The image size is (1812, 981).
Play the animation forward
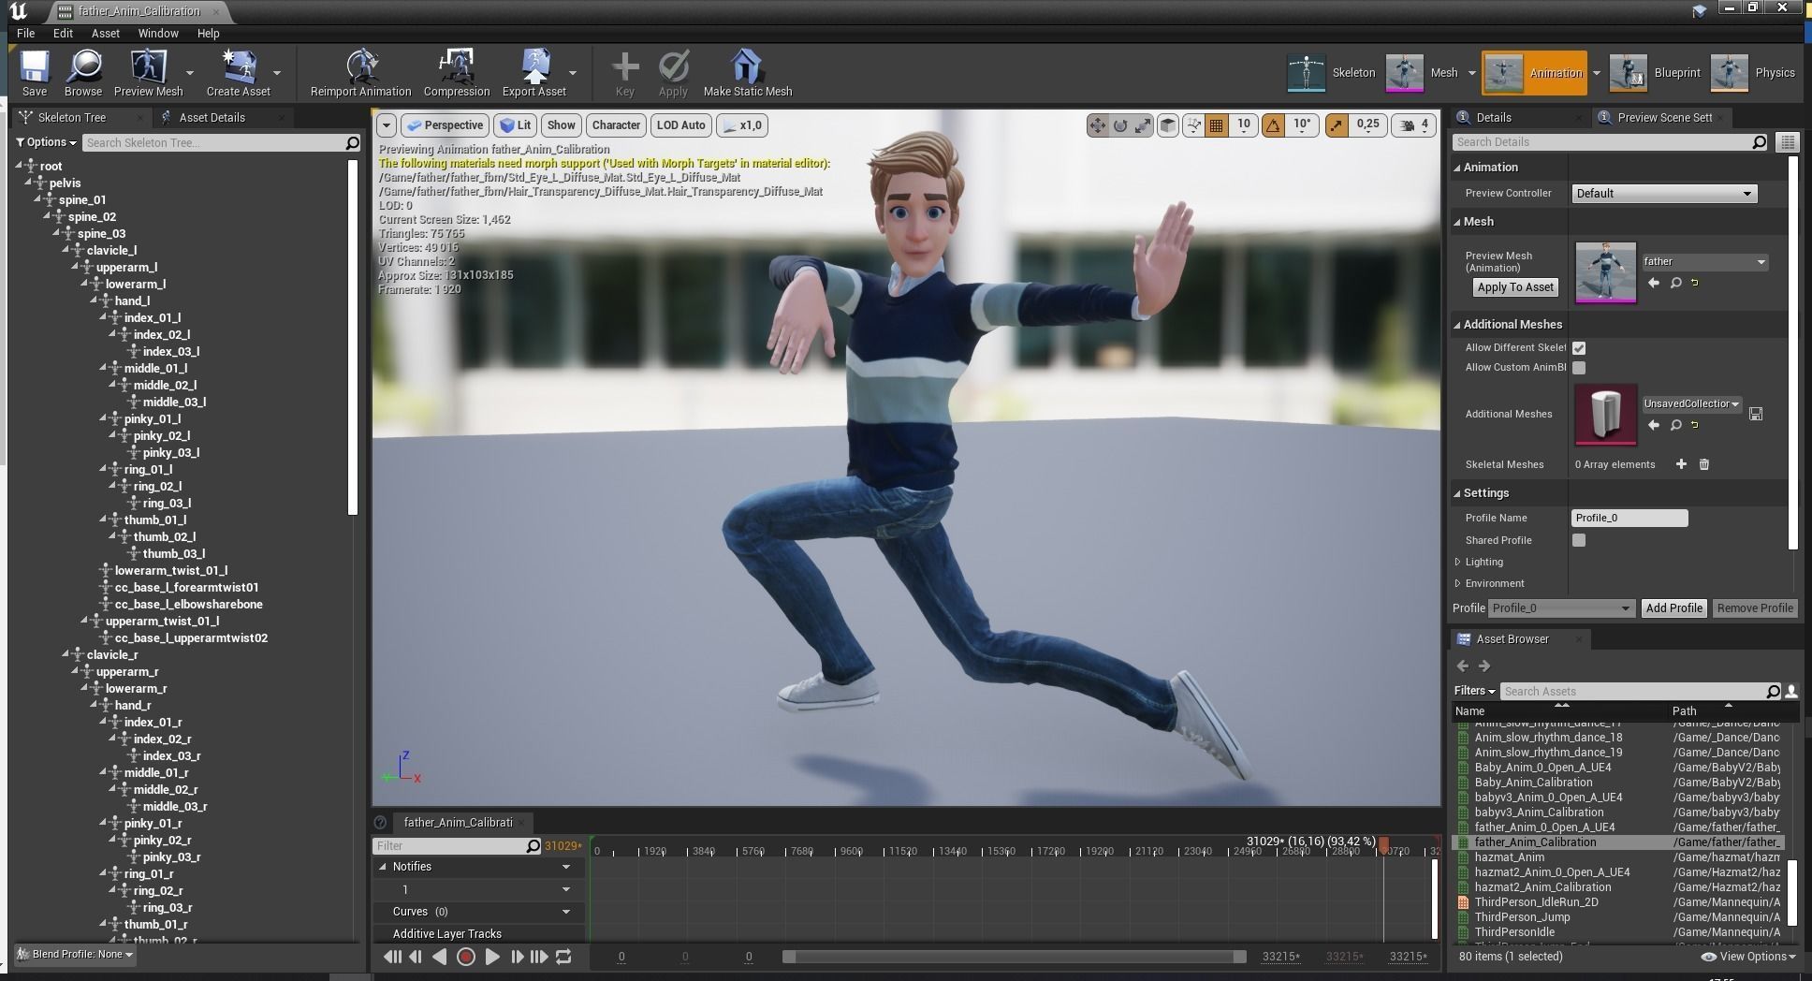(x=491, y=957)
